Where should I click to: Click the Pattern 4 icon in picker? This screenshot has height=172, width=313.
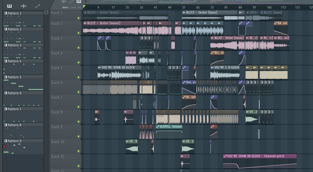click(x=6, y=61)
